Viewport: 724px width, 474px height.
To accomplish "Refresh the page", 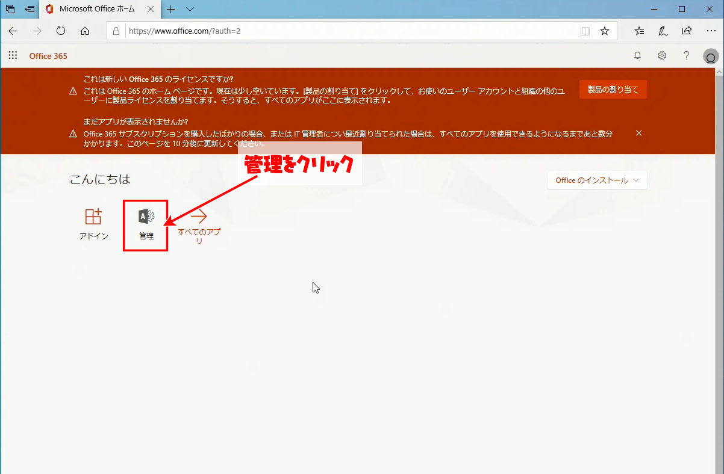I will click(x=61, y=31).
